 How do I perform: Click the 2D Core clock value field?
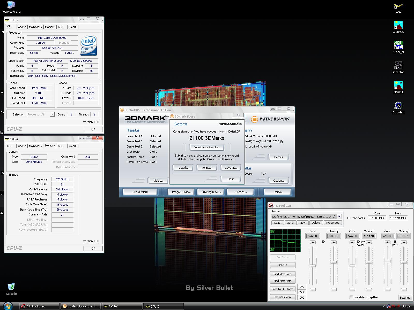(x=313, y=236)
